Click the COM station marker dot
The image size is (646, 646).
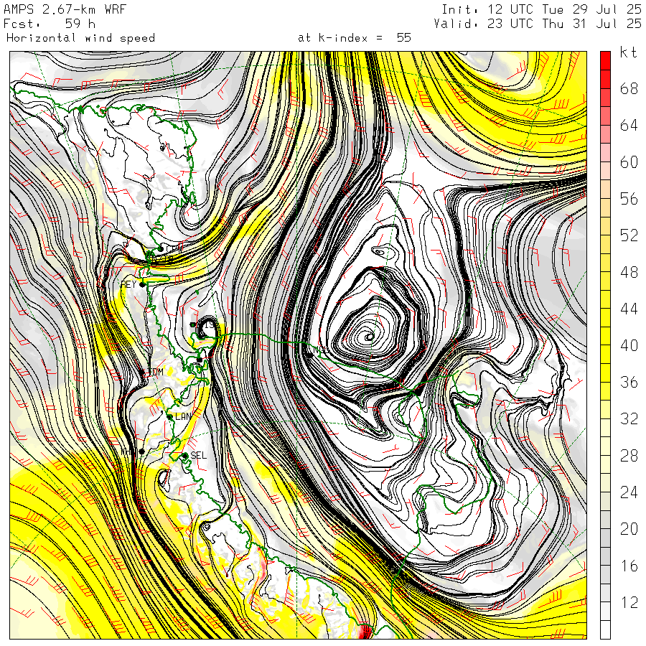pyautogui.click(x=141, y=373)
